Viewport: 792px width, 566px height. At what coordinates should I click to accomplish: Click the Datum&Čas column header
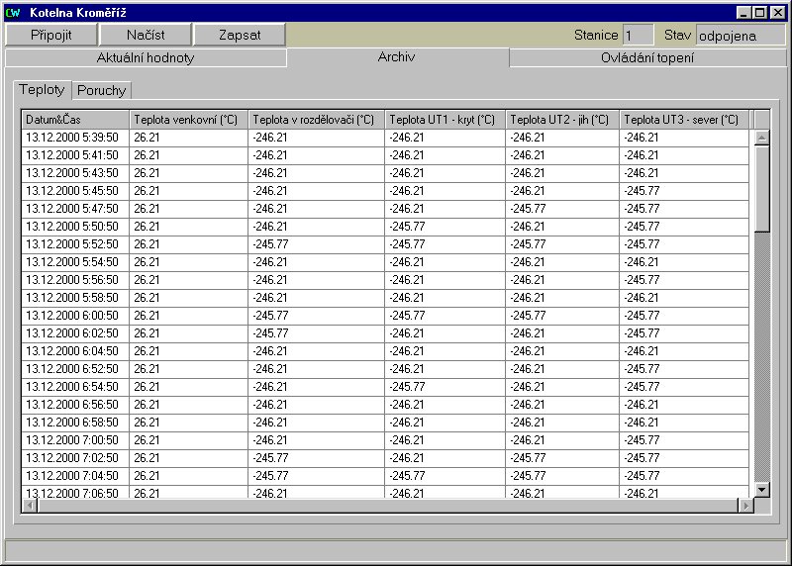click(75, 120)
